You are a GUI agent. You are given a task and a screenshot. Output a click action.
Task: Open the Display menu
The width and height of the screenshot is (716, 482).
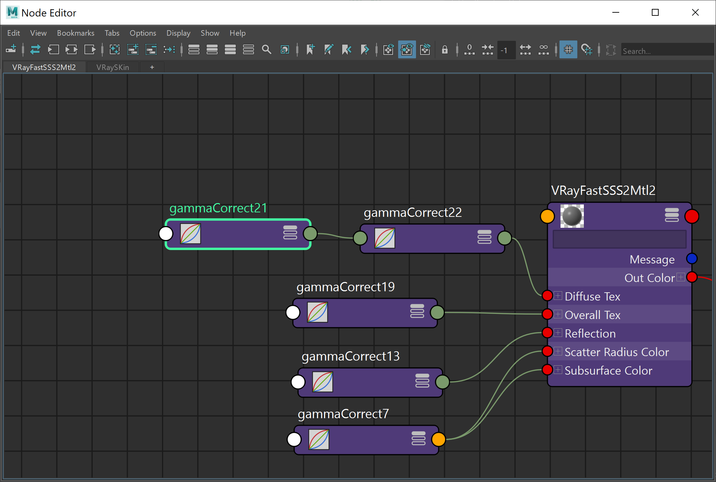[x=178, y=33]
